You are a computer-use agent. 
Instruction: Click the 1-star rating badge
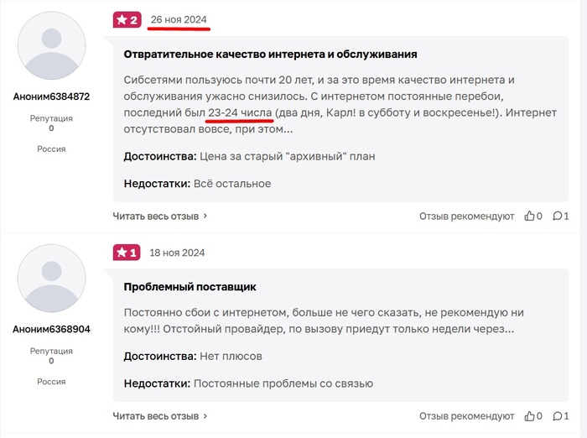(x=127, y=253)
